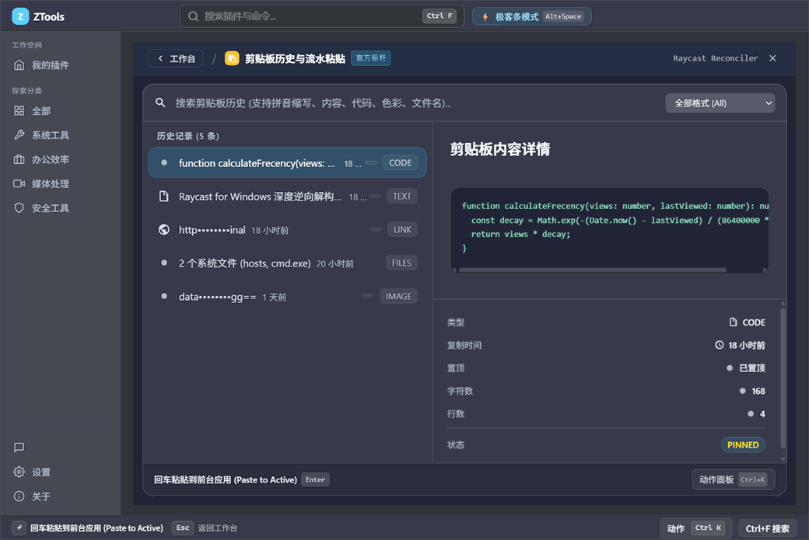Click the CODE tag on first entry
This screenshot has width=809, height=540.
click(400, 163)
